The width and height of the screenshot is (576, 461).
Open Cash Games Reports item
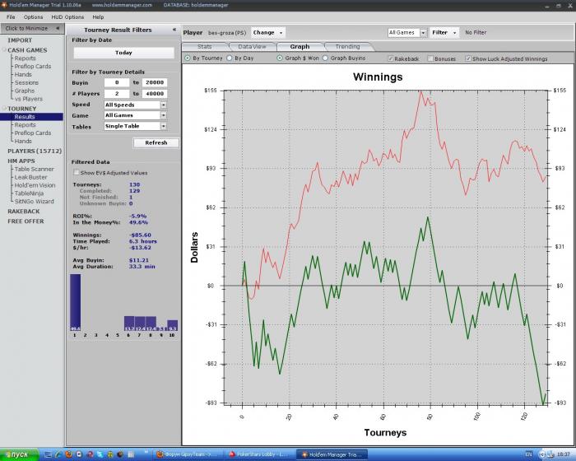[25, 58]
